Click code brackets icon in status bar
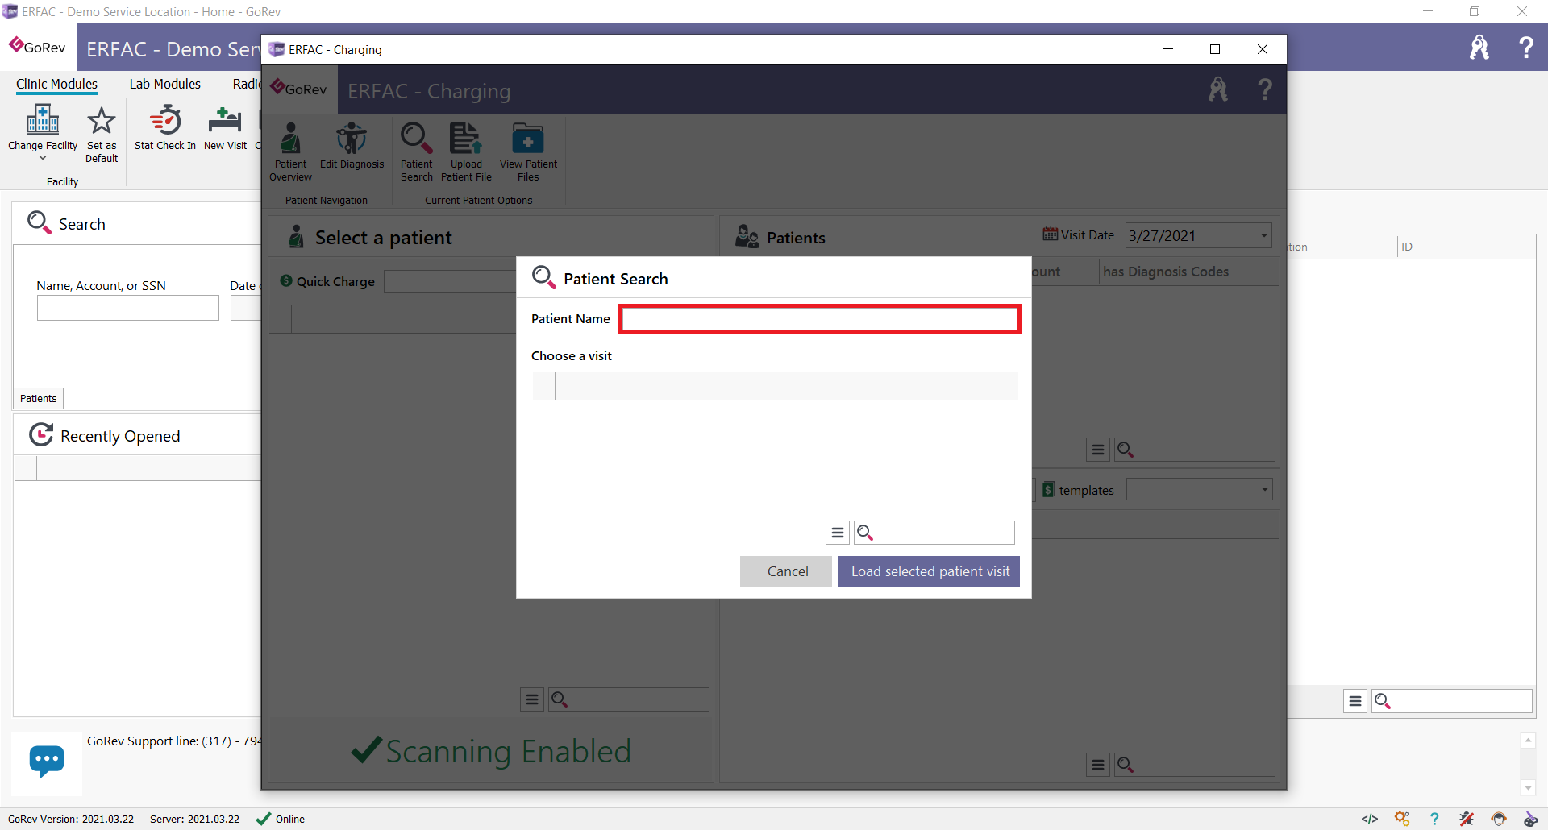1548x830 pixels. (x=1369, y=820)
